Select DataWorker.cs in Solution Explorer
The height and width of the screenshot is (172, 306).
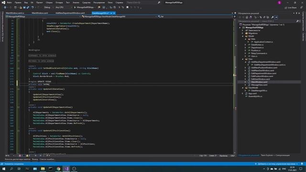(257, 45)
